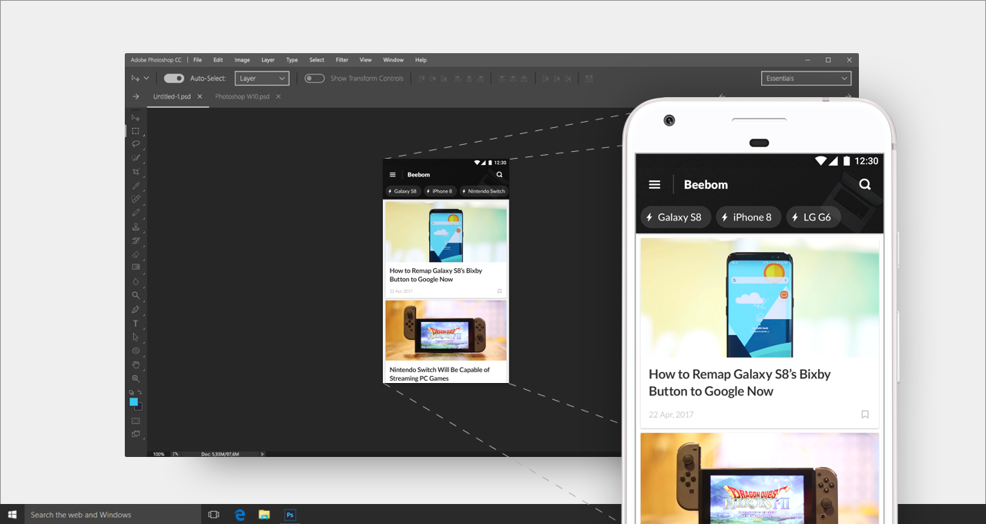Select the Zoom tool in tools panel
The width and height of the screenshot is (986, 524).
(136, 378)
